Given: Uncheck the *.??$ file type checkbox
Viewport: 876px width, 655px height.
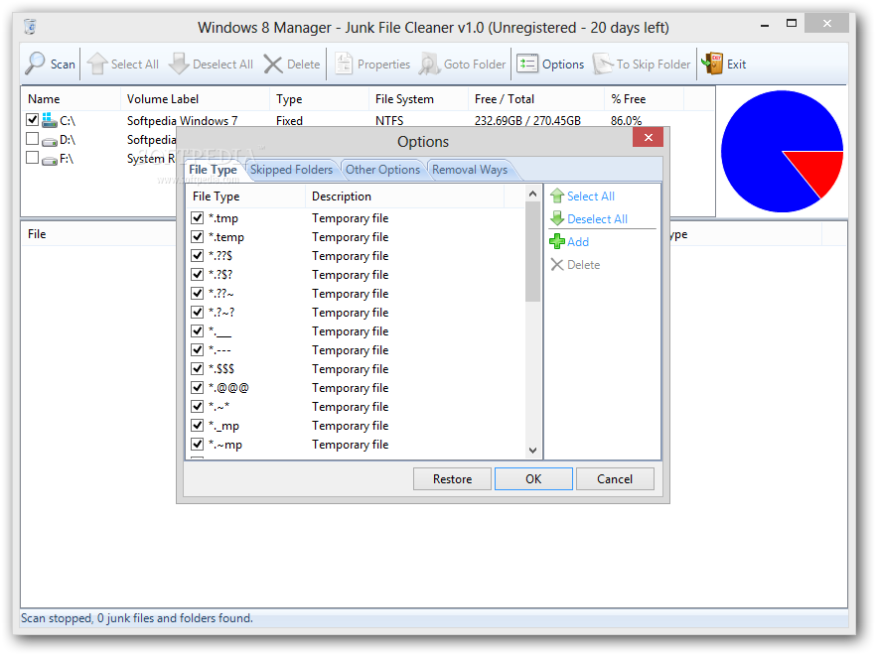Looking at the screenshot, I should tap(198, 256).
